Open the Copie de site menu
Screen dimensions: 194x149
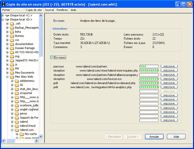pyautogui.click(x=34, y=10)
